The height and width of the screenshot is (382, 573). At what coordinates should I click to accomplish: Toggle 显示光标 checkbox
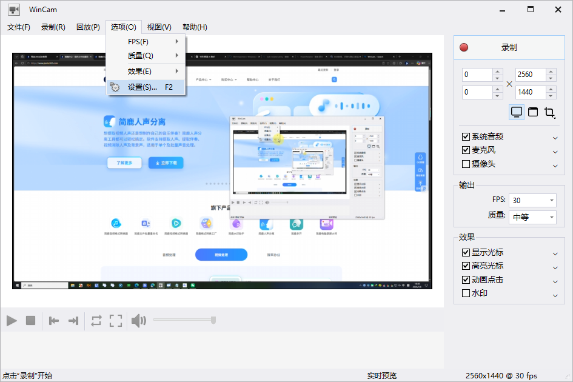(x=466, y=252)
